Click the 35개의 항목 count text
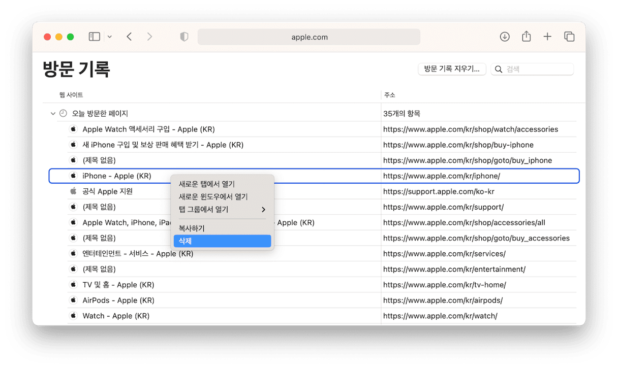Viewport: 618px width, 368px height. [401, 114]
